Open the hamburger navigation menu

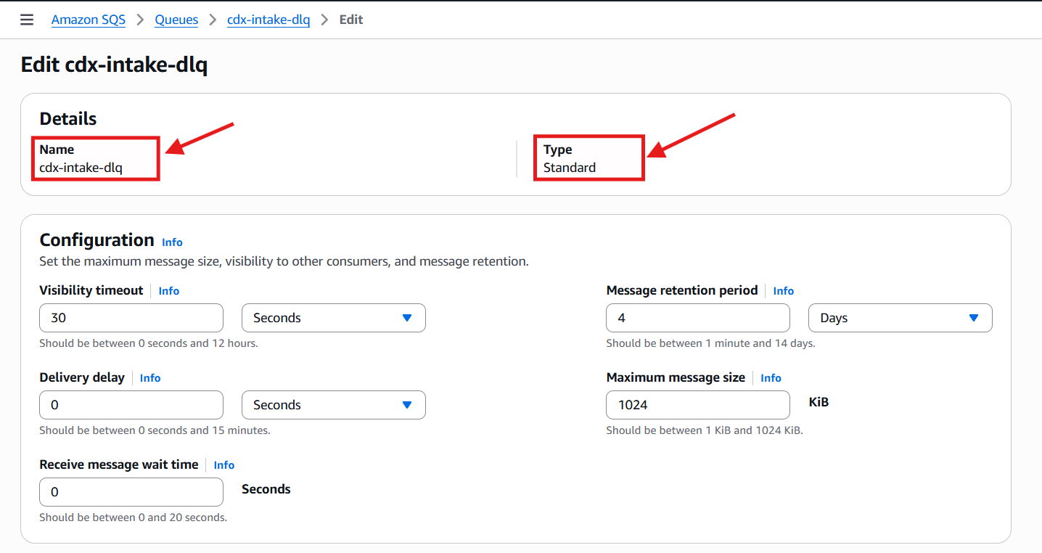(x=27, y=20)
